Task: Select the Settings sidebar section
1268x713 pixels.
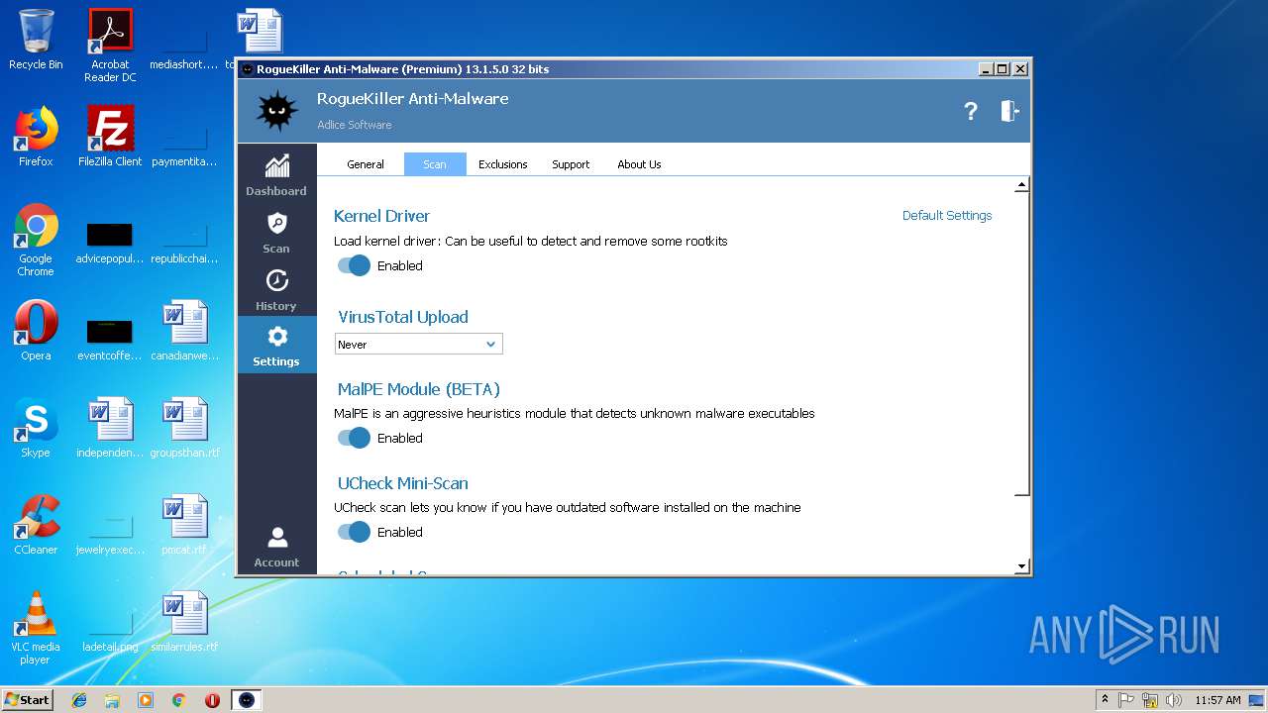Action: [276, 346]
